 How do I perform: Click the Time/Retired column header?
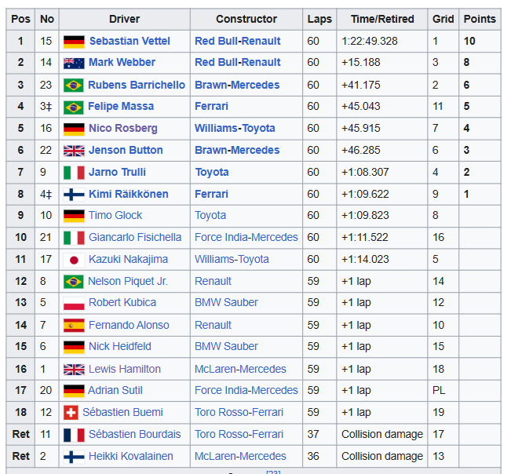[382, 19]
